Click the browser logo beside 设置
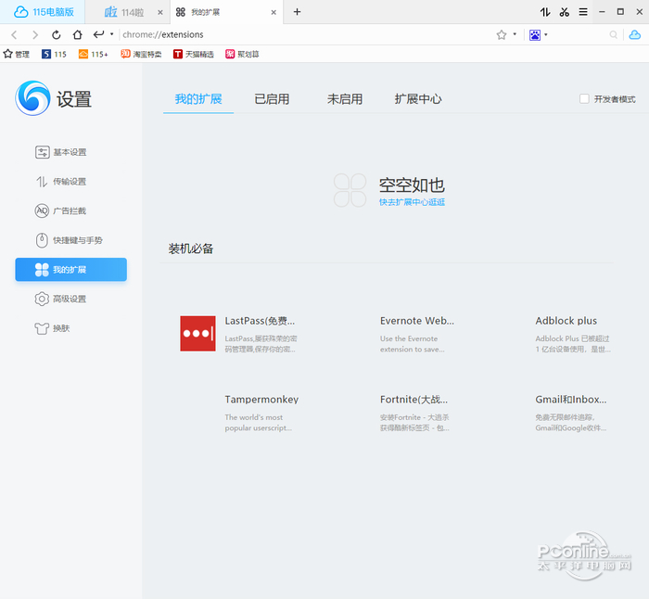 pos(32,98)
